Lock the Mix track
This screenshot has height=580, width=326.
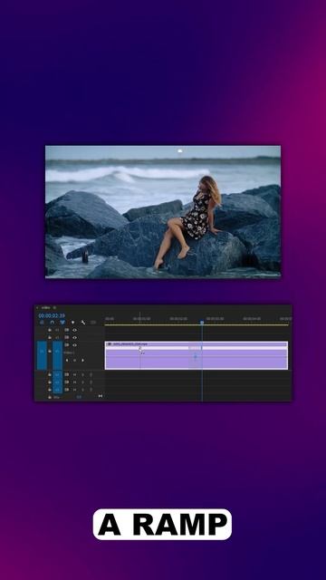(x=50, y=397)
